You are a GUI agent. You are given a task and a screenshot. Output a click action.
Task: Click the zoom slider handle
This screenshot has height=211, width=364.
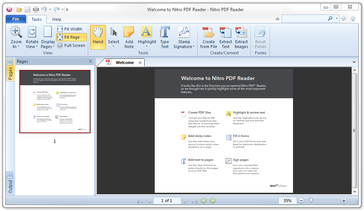[311, 200]
